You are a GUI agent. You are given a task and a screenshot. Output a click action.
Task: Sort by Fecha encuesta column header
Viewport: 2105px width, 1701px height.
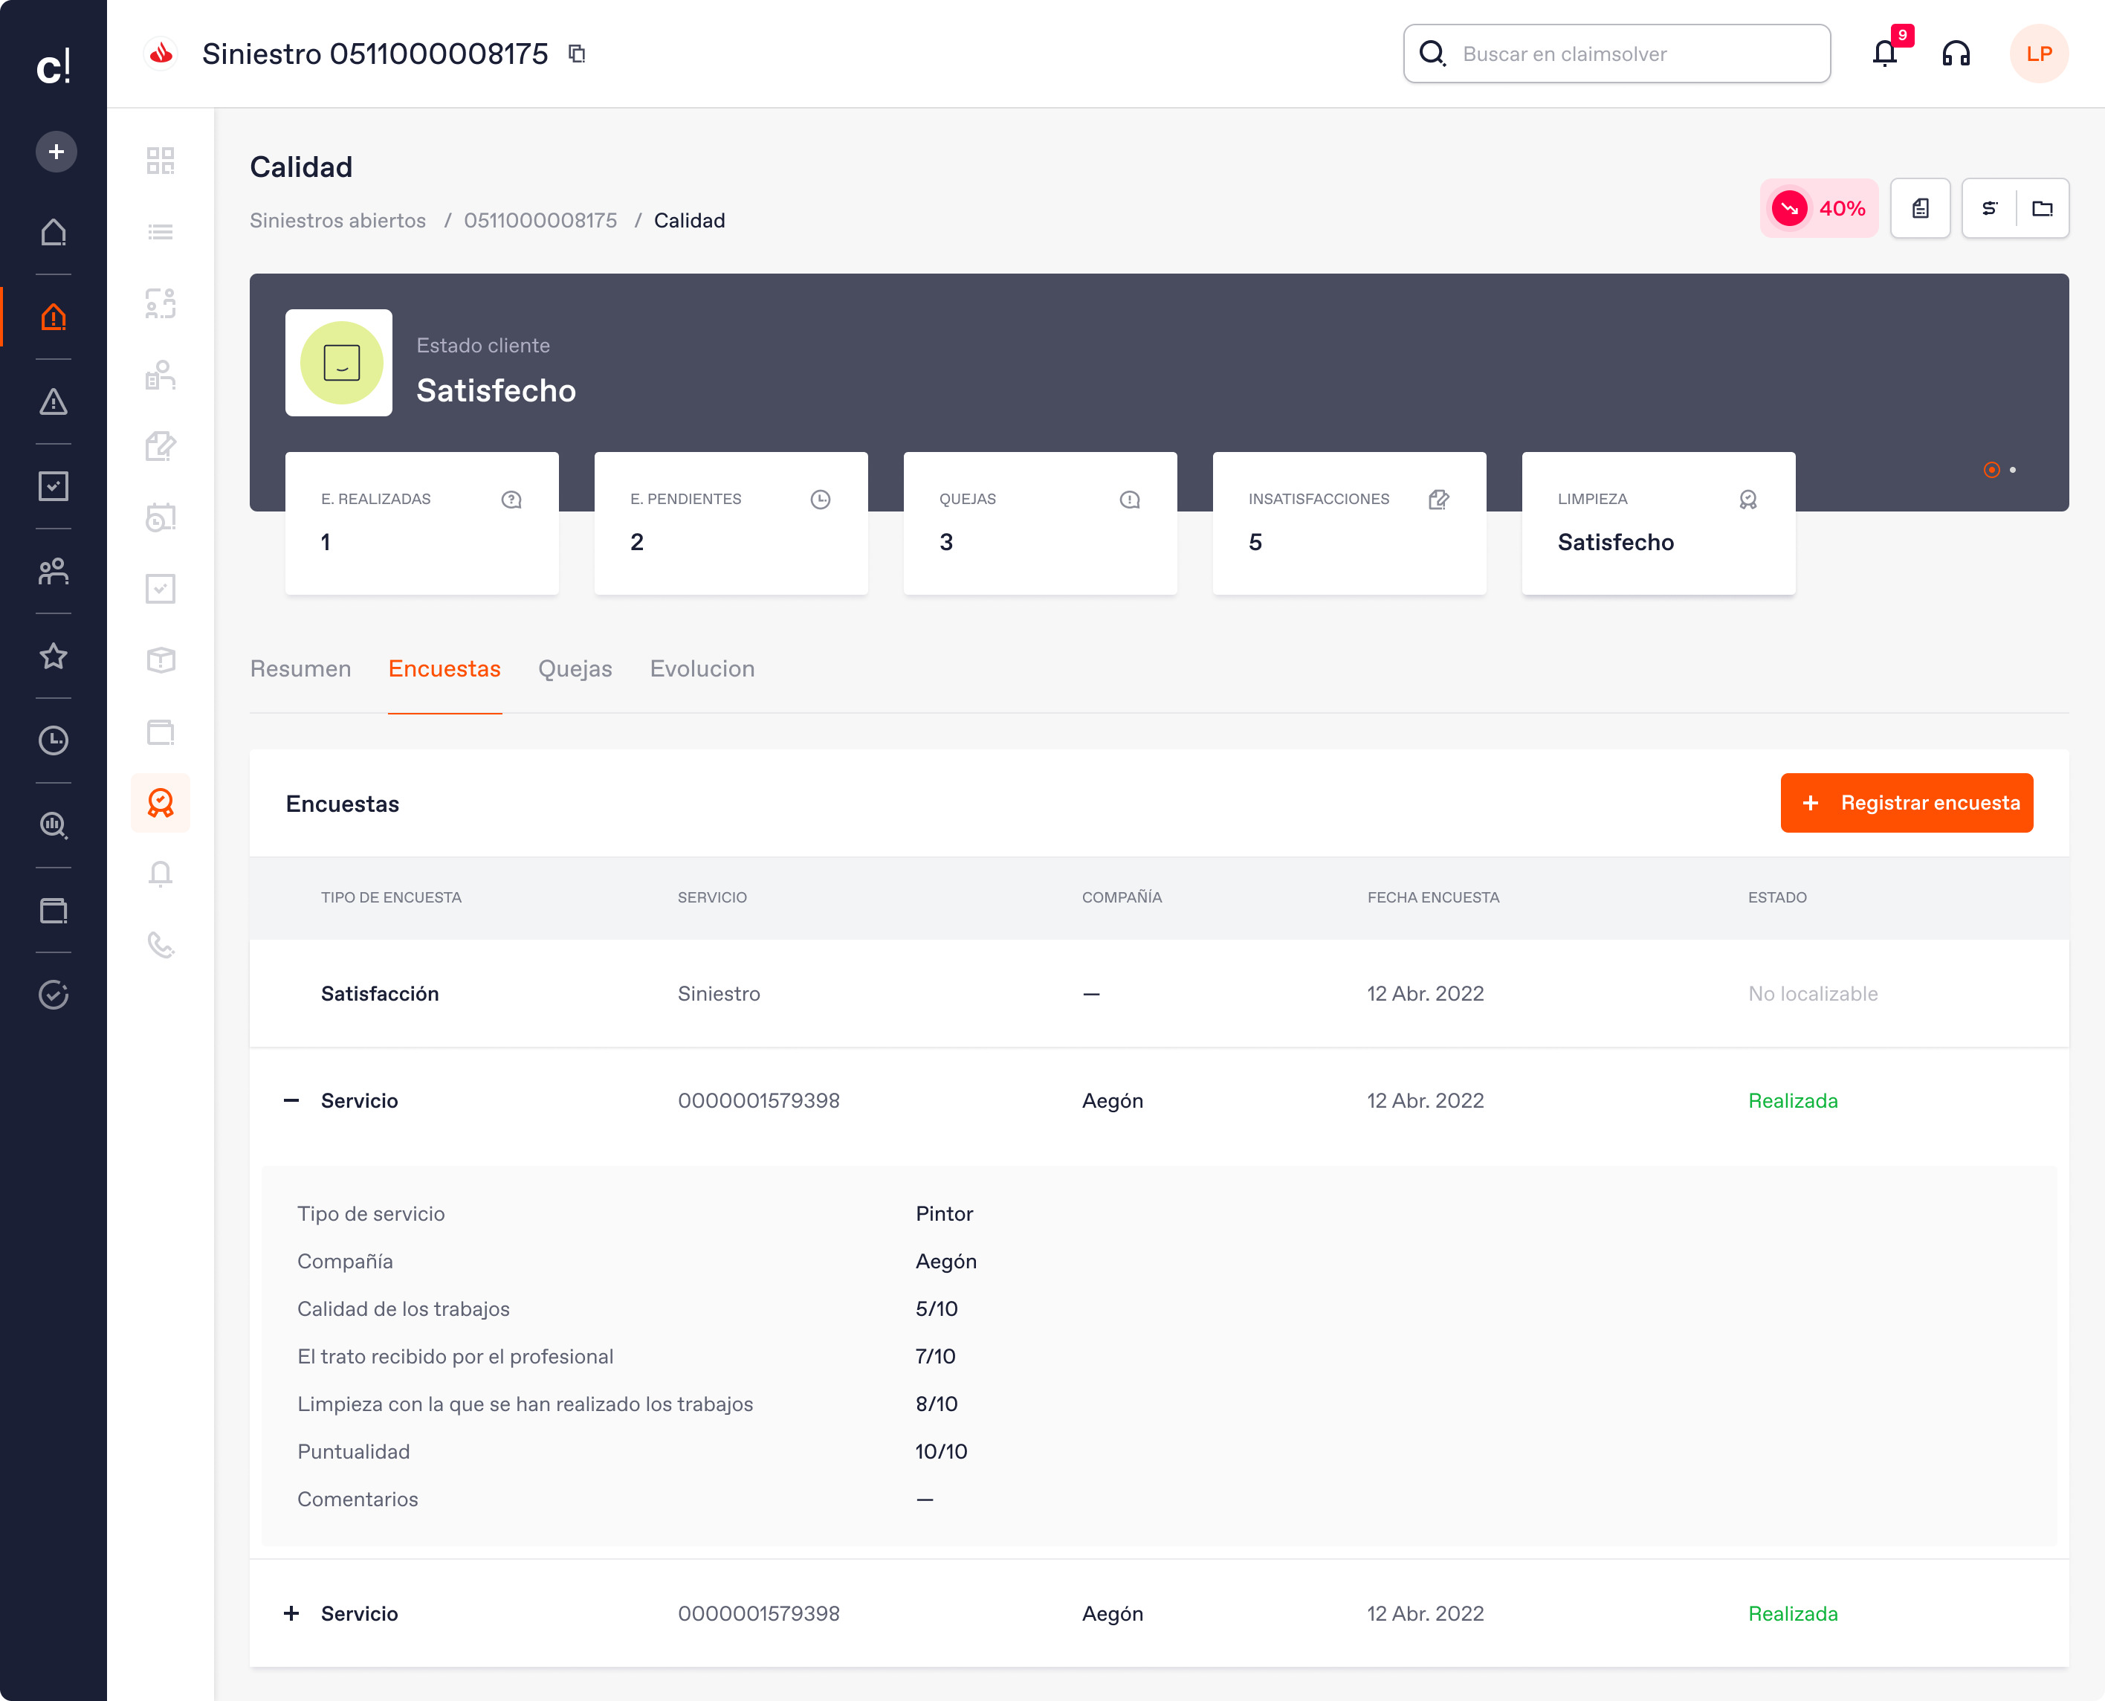(1433, 897)
